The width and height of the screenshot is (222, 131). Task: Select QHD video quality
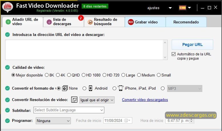tap(69, 75)
